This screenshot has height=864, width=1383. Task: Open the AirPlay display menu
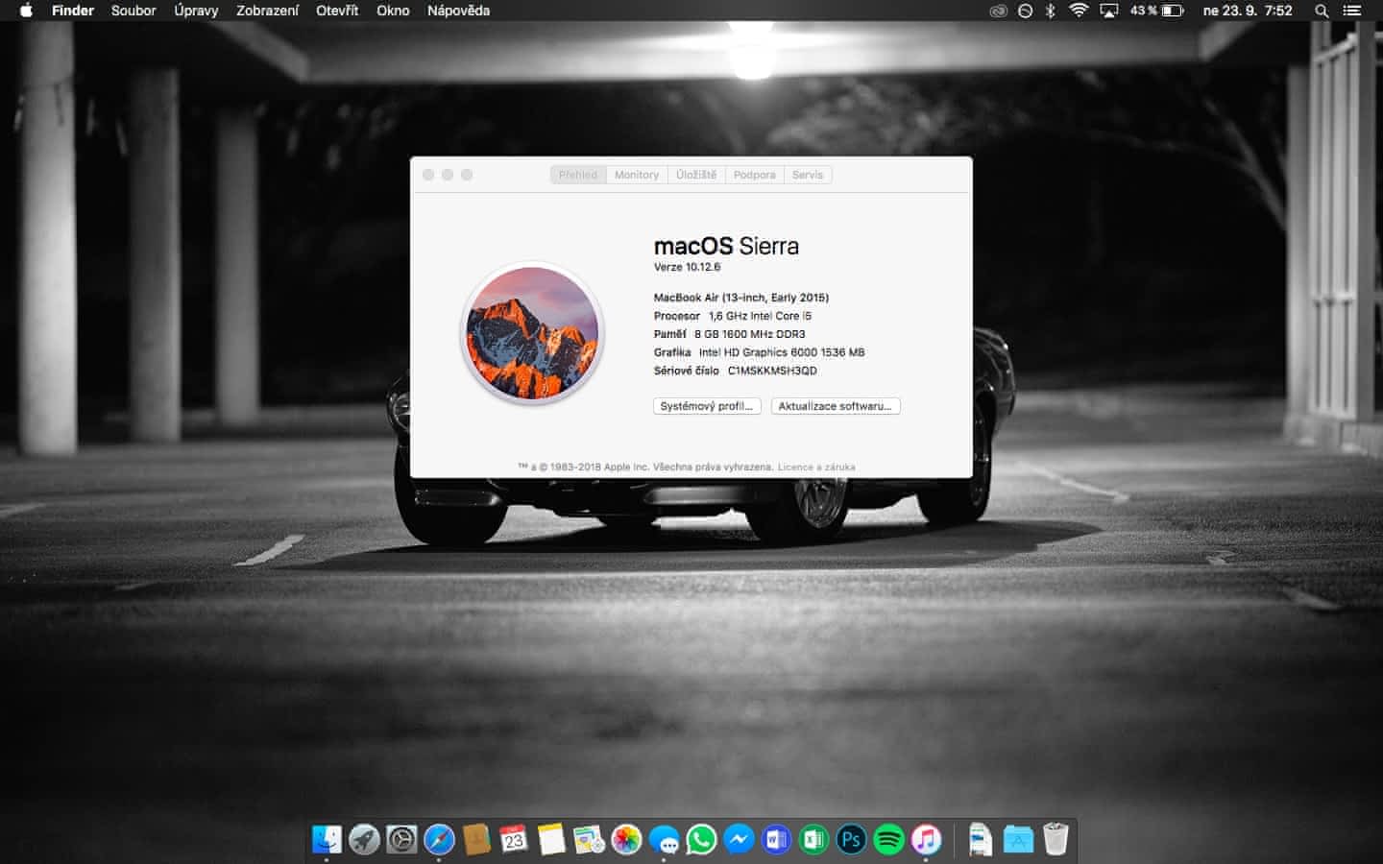[1109, 11]
